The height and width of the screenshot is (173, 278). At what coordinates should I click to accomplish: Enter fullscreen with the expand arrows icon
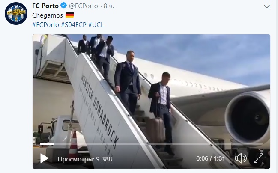point(258,158)
